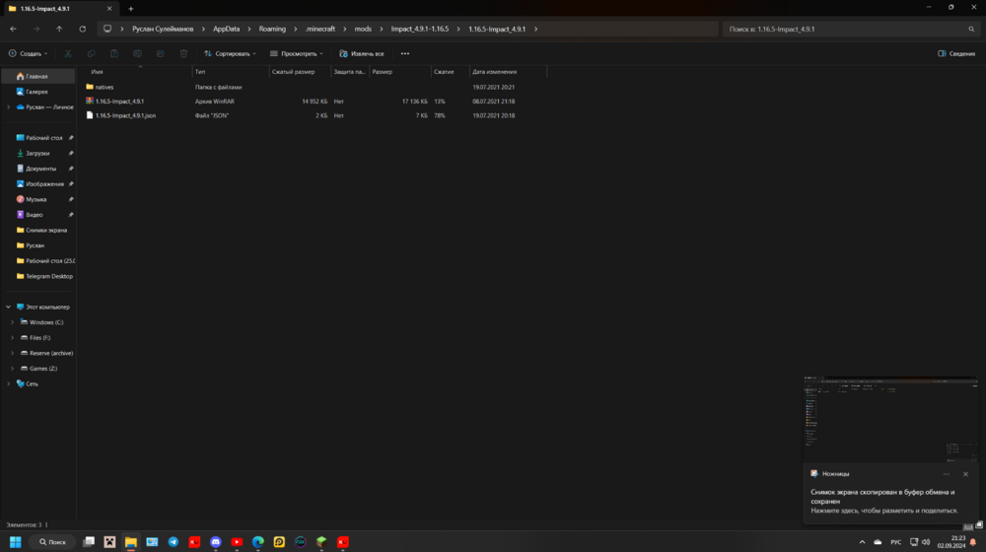Screen dimensions: 986x552
Task: Expand the Windows (C:) drive node
Action: pos(13,322)
